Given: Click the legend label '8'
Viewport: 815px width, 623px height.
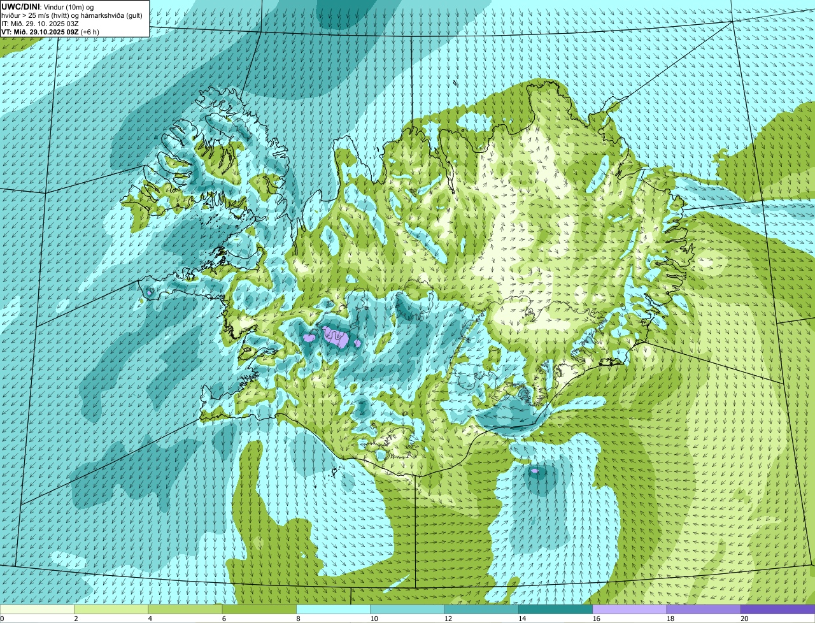Looking at the screenshot, I should click(299, 619).
